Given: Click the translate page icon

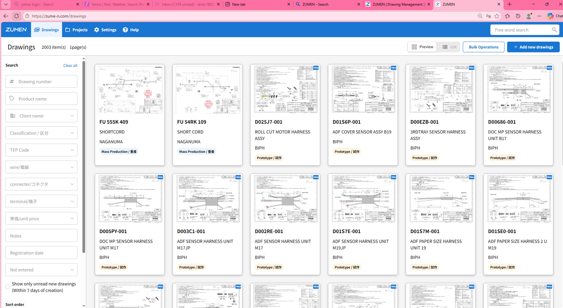Looking at the screenshot, I should coord(488,16).
